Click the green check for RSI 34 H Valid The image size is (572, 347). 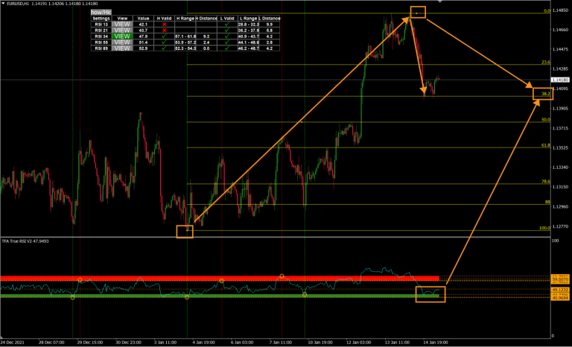(163, 36)
